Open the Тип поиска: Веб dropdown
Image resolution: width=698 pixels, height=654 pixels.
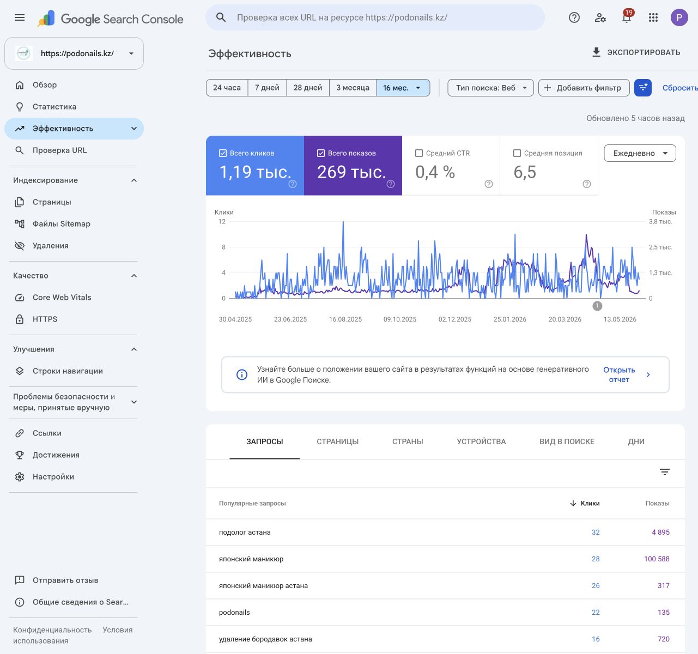click(490, 88)
